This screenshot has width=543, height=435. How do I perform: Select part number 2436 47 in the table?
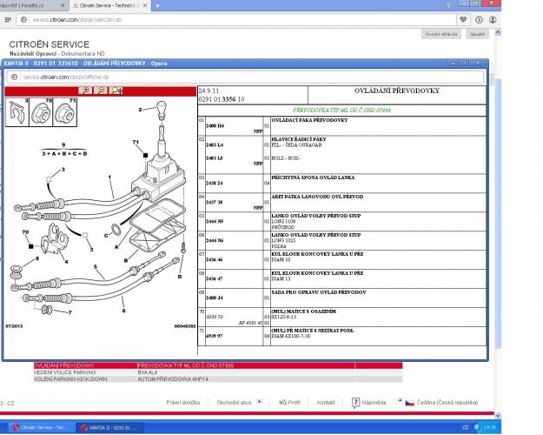pyautogui.click(x=215, y=278)
